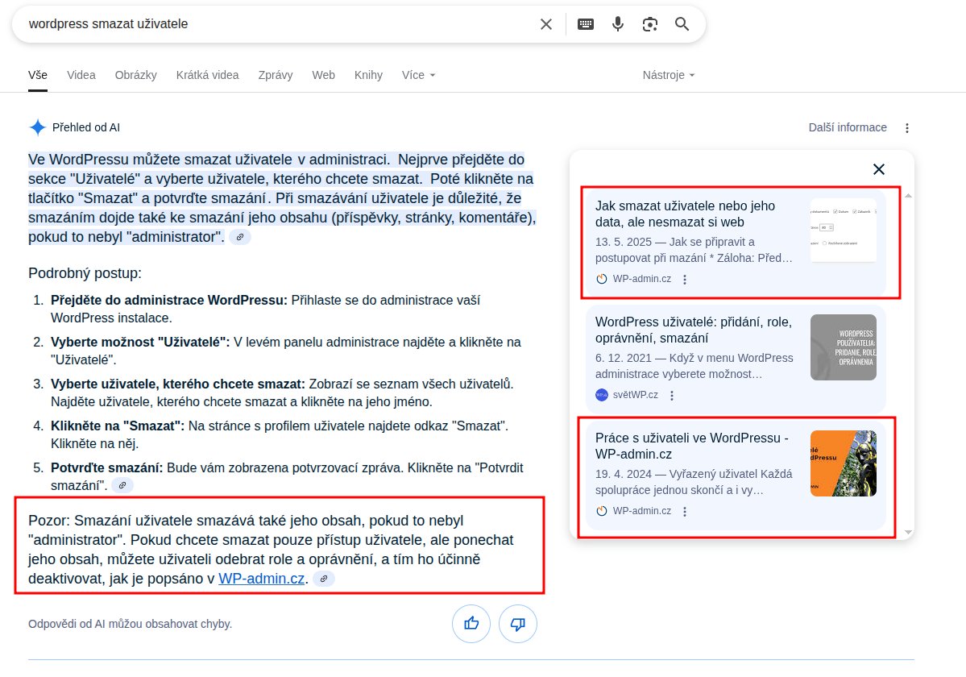Click 'Přejděte do administrace WordPressu' step
Screen dimensions: 966x677
click(169, 300)
